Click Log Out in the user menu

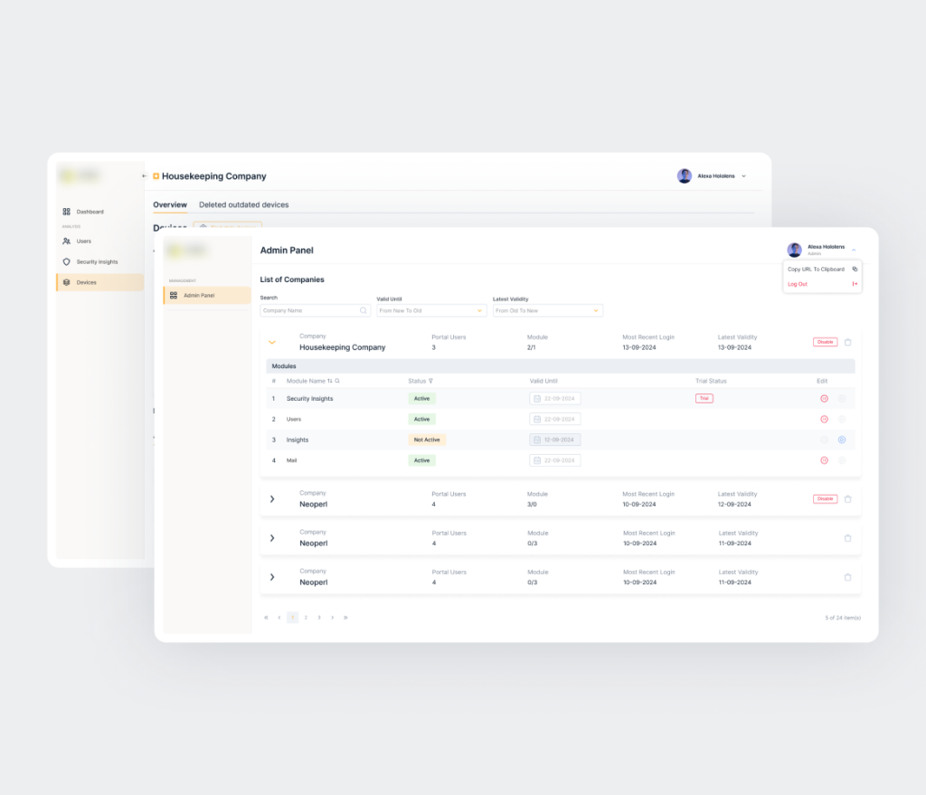[x=797, y=284]
